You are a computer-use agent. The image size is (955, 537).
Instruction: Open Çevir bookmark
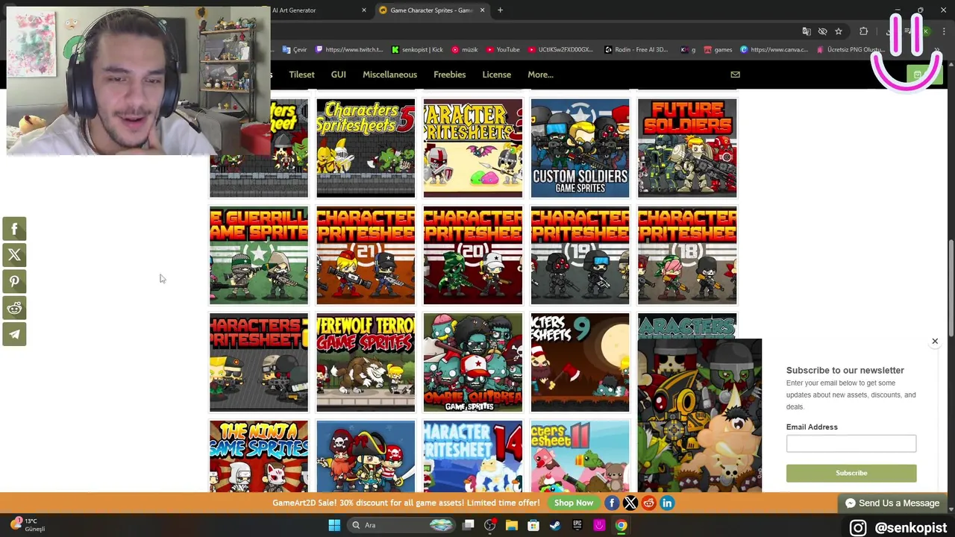295,50
